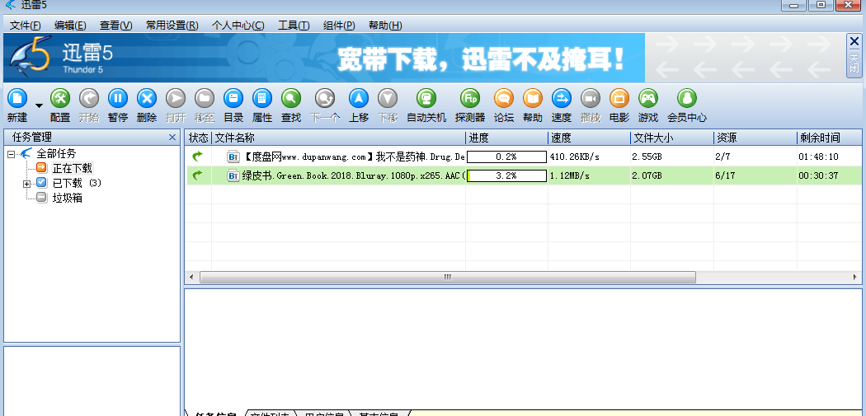Click the 打开 open file icon
The image size is (866, 416).
[176, 100]
